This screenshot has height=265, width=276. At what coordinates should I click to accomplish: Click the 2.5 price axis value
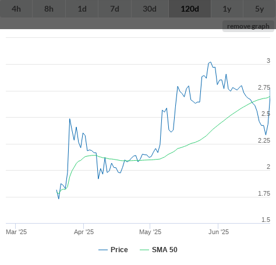(x=266, y=114)
